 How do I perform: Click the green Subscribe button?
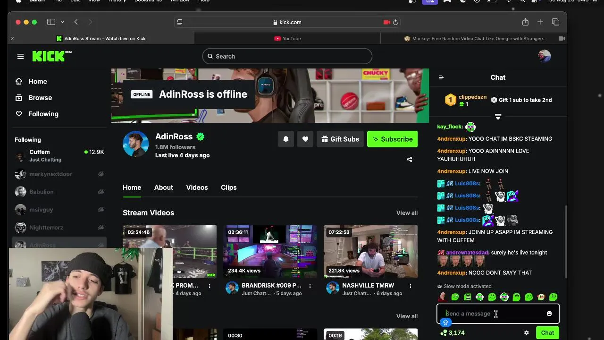[392, 139]
